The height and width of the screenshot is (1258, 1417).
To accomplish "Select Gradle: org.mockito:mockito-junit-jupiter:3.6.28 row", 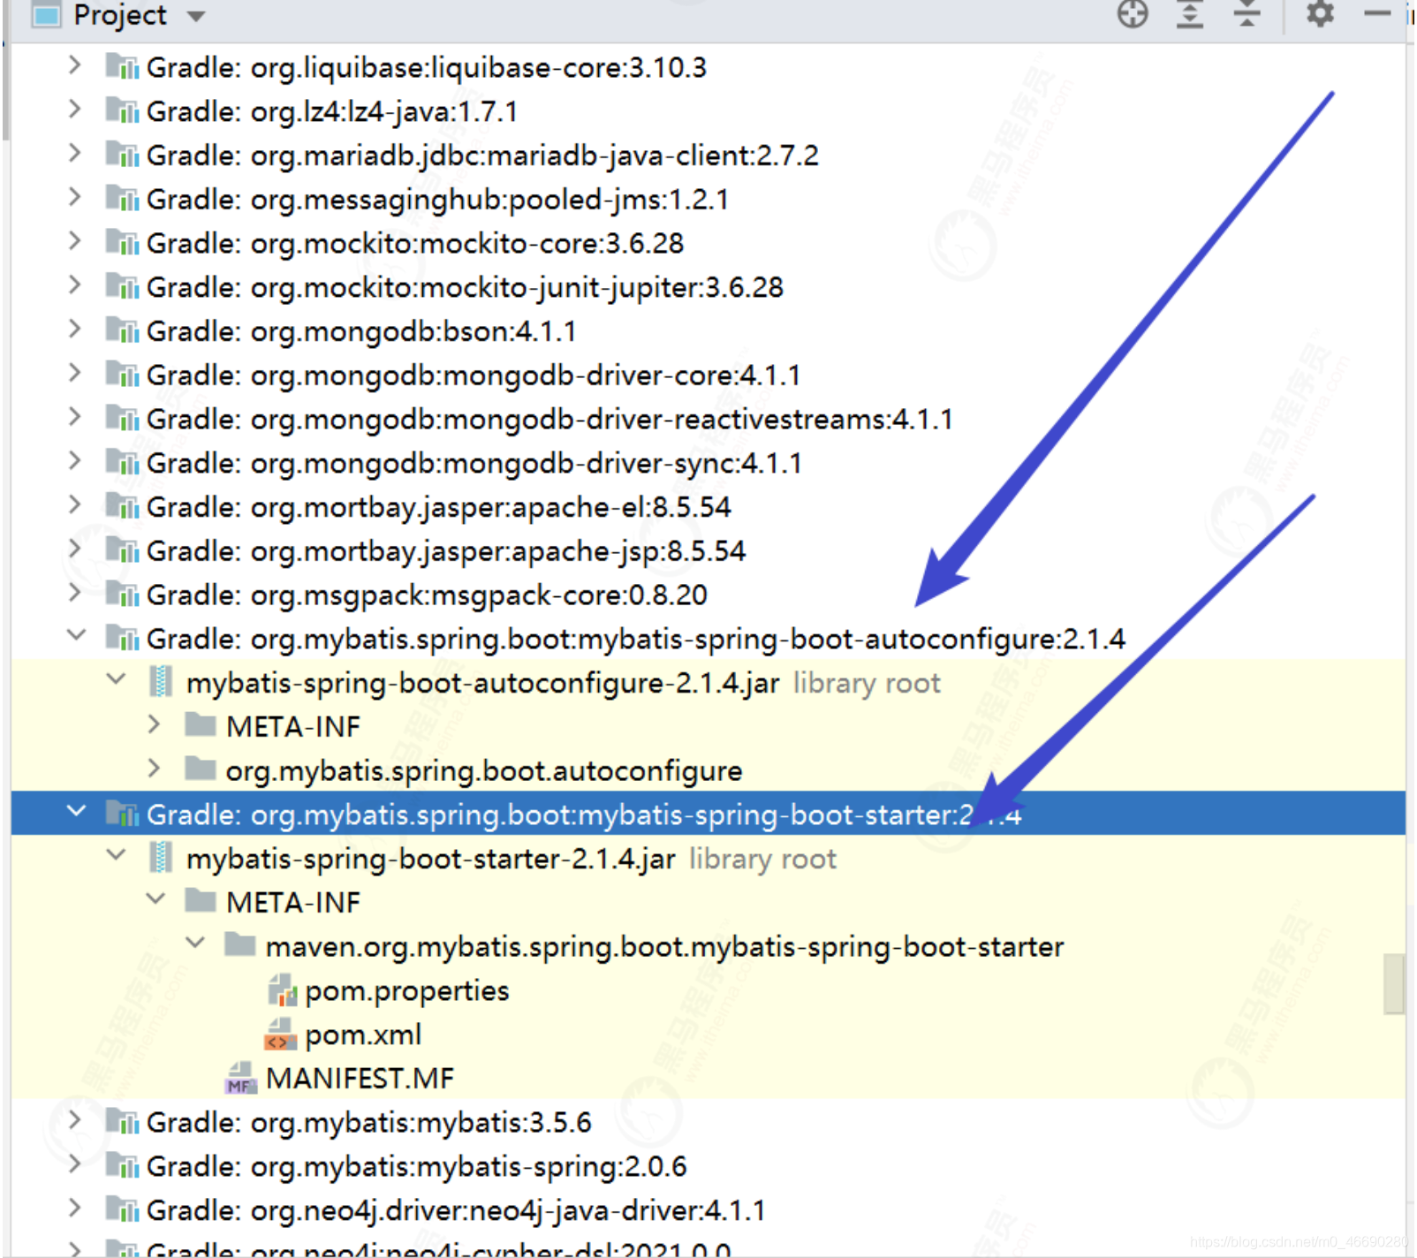I will [708, 287].
